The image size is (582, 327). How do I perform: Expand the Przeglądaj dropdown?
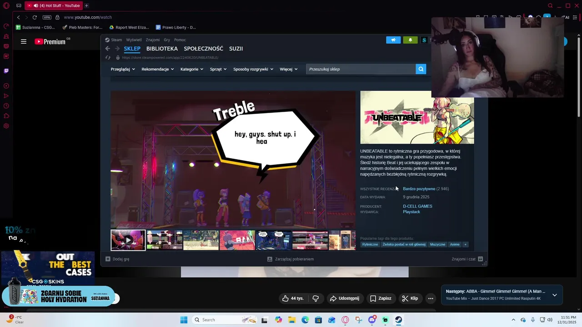(x=123, y=69)
